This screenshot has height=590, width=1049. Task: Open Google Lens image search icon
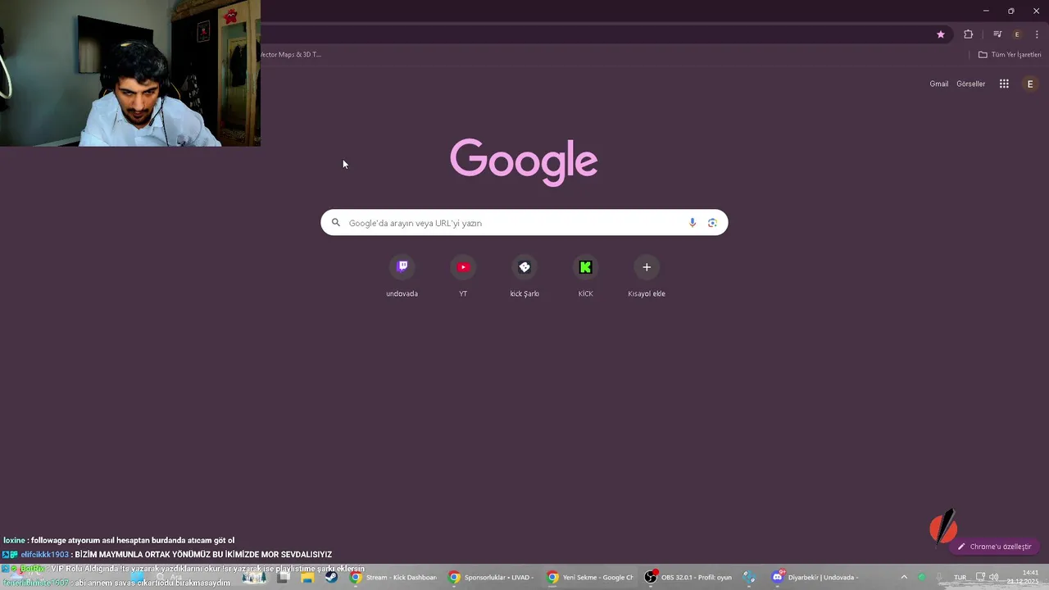tap(712, 223)
